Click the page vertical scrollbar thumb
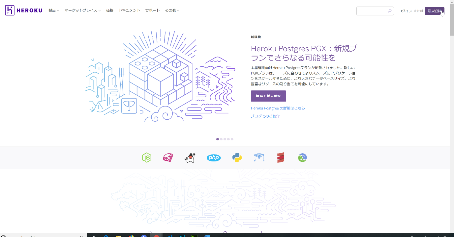The width and height of the screenshot is (454, 237). coord(452,20)
